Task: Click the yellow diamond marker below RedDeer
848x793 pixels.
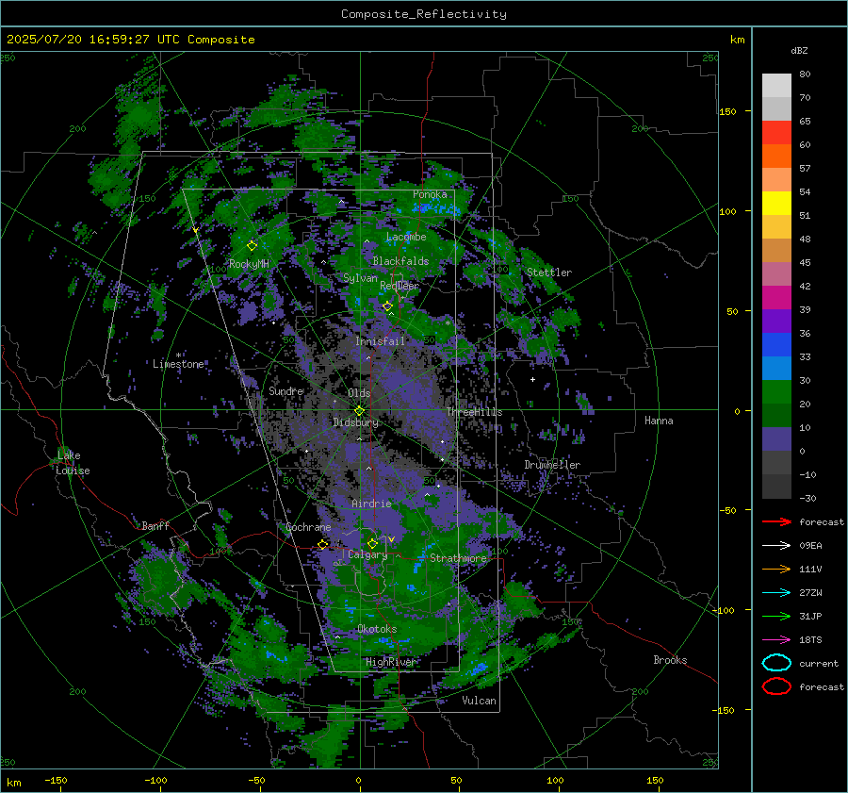Action: click(x=387, y=306)
